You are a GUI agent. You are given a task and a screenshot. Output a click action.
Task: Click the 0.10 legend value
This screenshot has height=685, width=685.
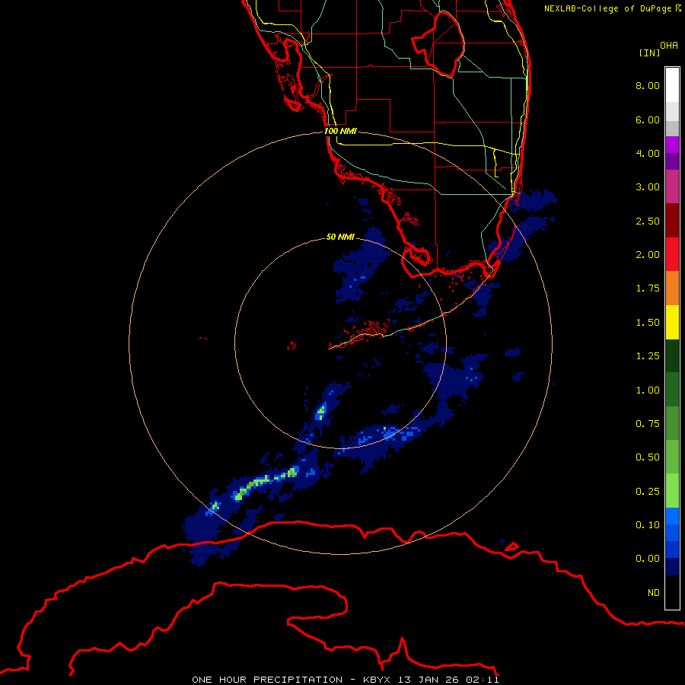pos(648,525)
